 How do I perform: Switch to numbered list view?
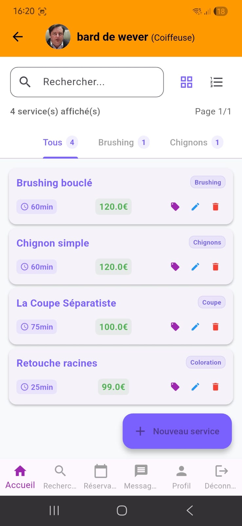(x=216, y=82)
